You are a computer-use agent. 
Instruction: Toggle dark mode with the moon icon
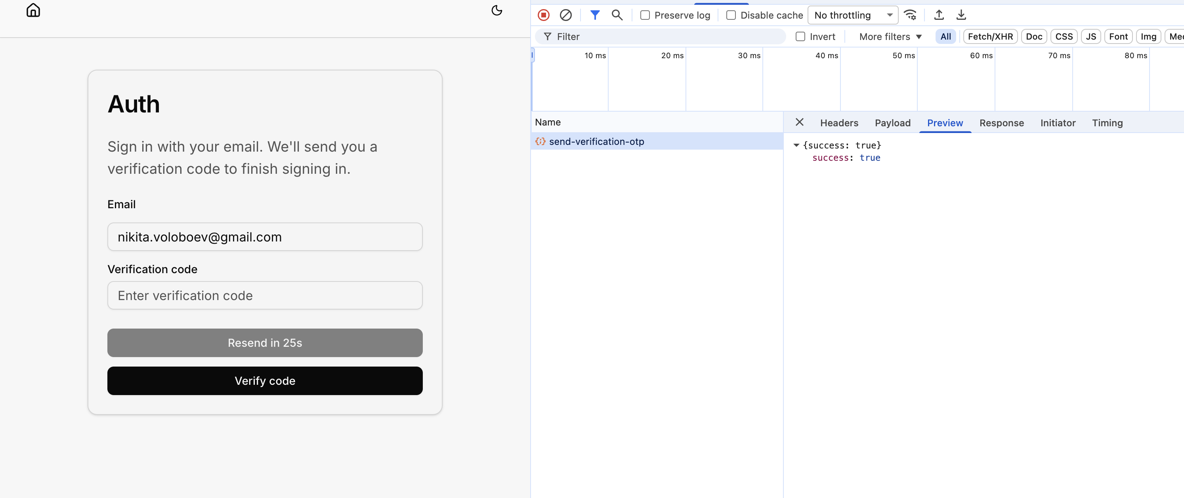497,10
